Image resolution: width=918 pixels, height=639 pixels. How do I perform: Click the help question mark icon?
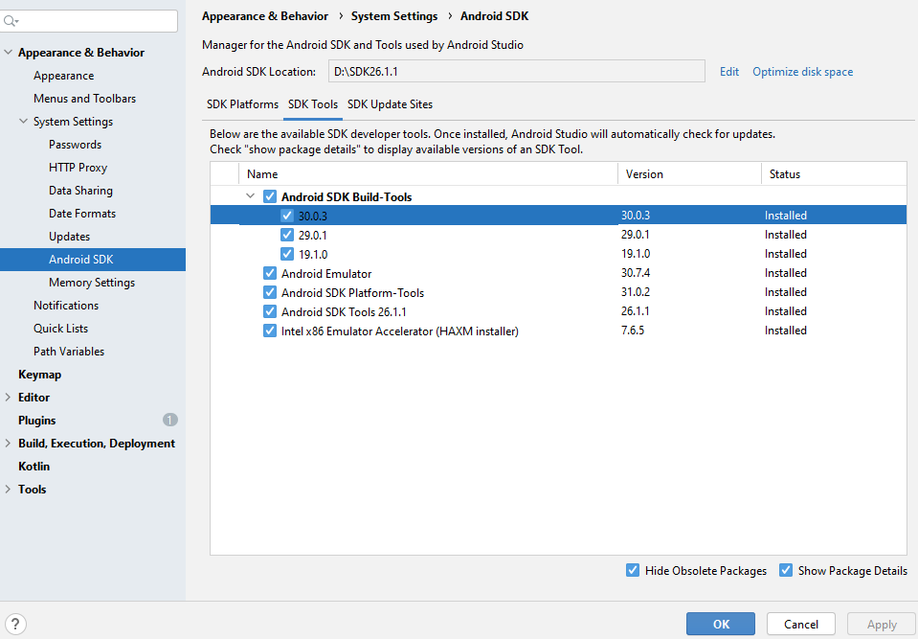pyautogui.click(x=15, y=624)
